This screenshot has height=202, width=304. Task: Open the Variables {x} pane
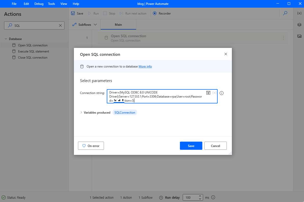299,13
